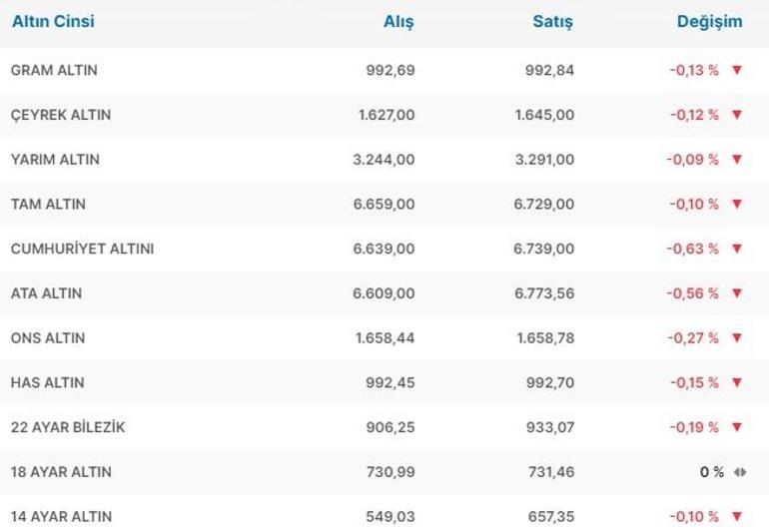The image size is (769, 531).
Task: Click the down arrow in 22 AYAR BİLEZİK row
Action: coord(737,427)
